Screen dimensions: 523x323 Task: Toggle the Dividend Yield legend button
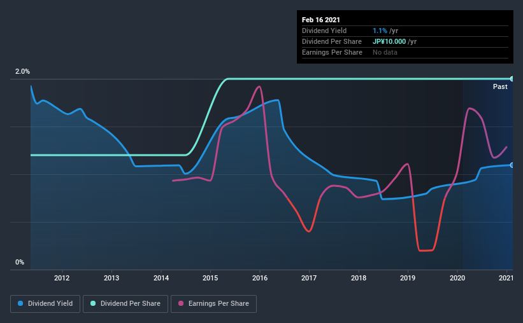click(45, 304)
